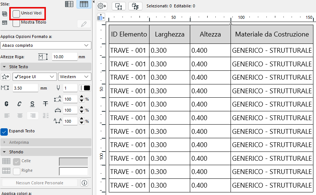Viewport: 316px width, 195px height.
Task: Center align the text
Action: [x=20, y=115]
